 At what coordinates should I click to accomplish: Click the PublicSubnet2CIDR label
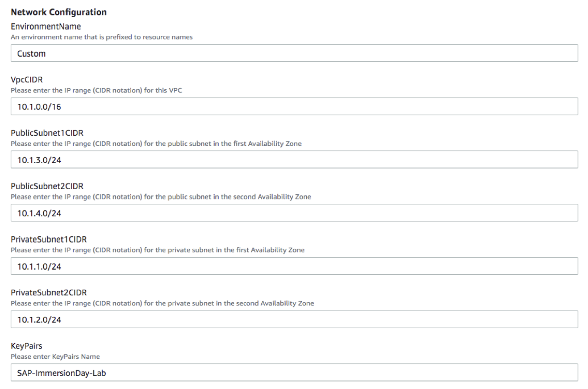click(x=48, y=186)
